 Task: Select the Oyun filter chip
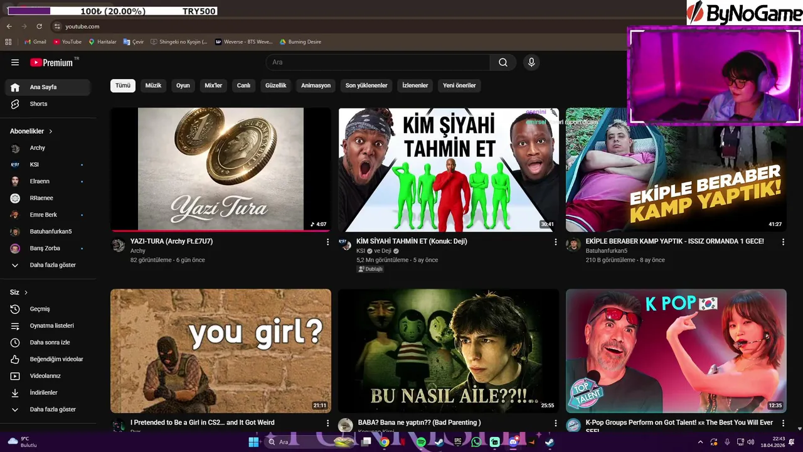pos(183,85)
